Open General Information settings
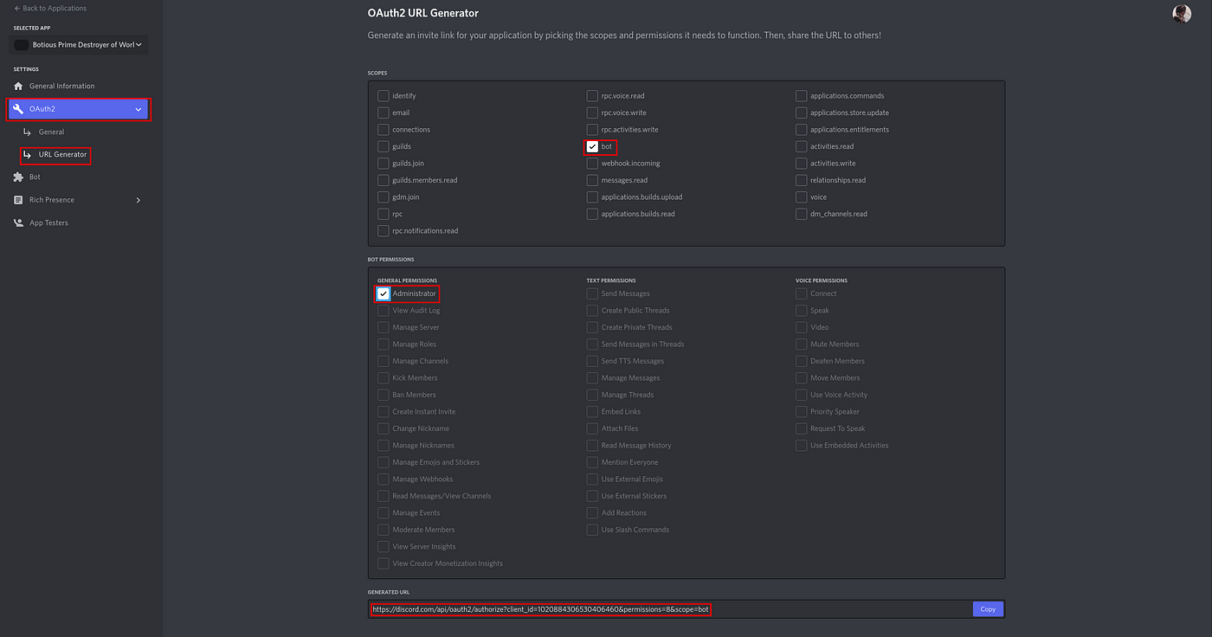This screenshot has width=1212, height=637. click(61, 86)
